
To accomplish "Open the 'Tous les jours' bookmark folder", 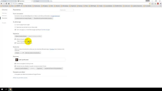I will coord(5,6).
